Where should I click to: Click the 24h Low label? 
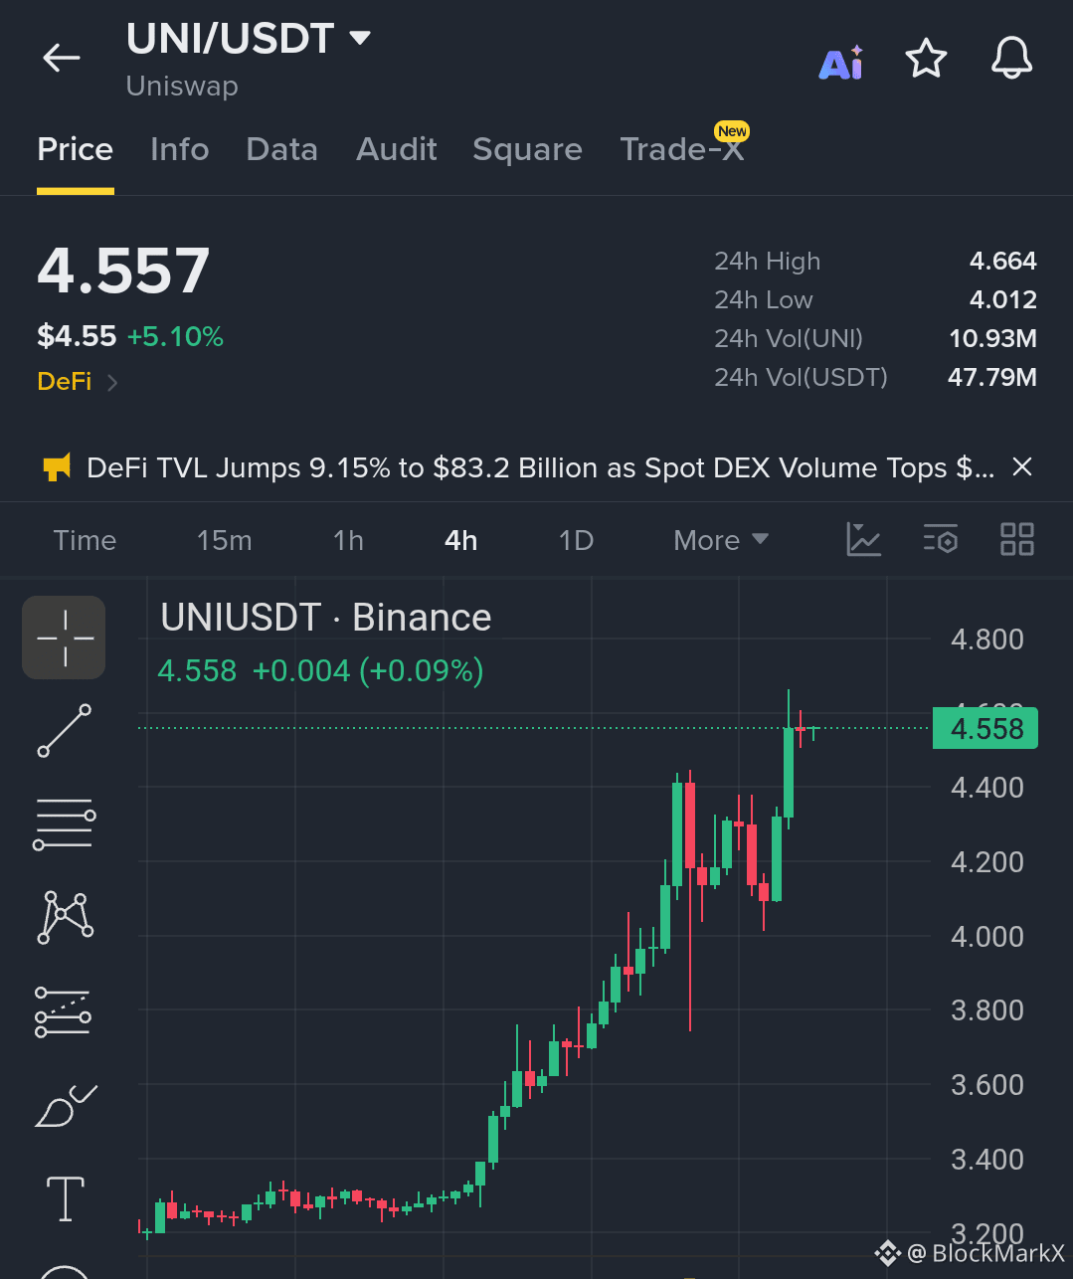click(x=764, y=299)
